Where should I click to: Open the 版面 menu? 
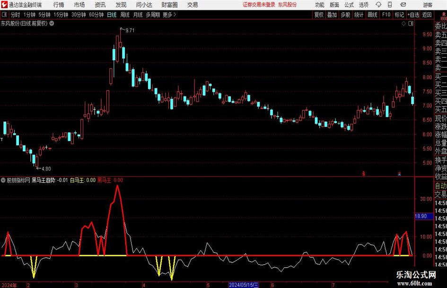[334, 5]
